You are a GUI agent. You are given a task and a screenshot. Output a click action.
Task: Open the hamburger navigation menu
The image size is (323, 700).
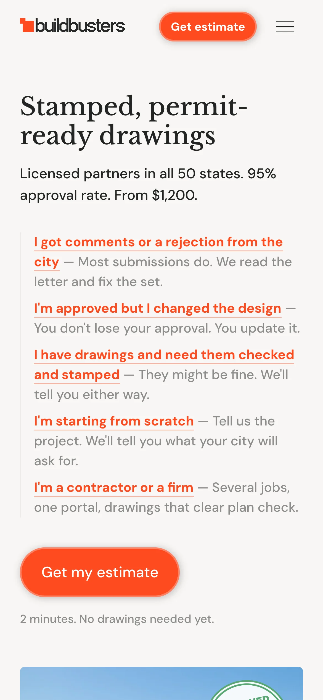[x=285, y=27]
